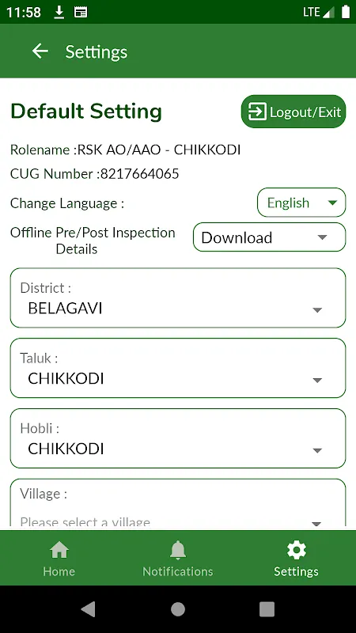Tap the back arrow in Settings header
This screenshot has width=356, height=633.
point(40,51)
